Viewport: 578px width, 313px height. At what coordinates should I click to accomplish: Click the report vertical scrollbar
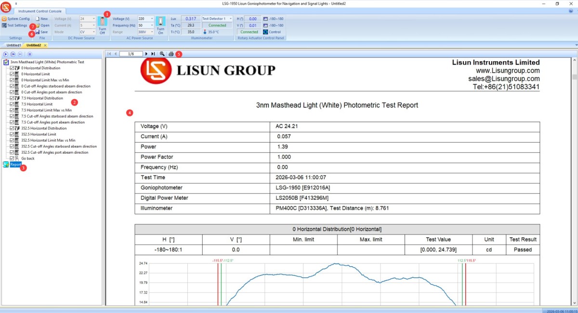pyautogui.click(x=574, y=181)
